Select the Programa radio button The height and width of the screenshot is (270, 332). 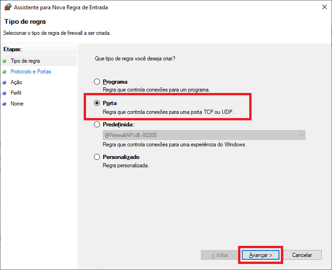[x=97, y=82]
